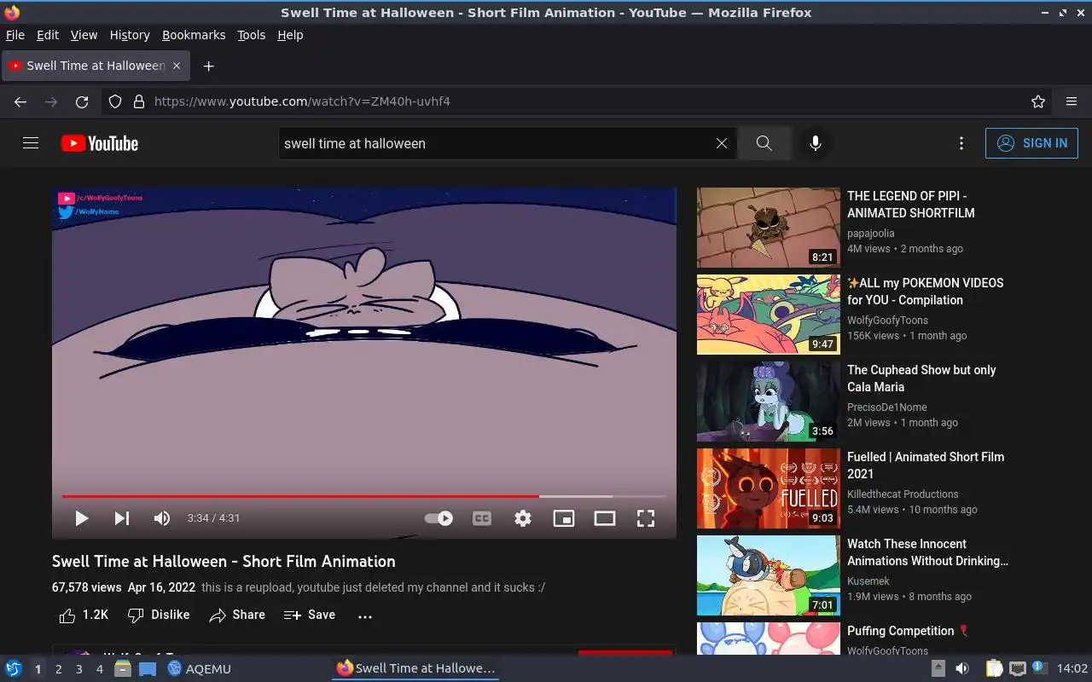Toggle closed captions CC button
Viewport: 1092px width, 682px height.
(x=482, y=518)
